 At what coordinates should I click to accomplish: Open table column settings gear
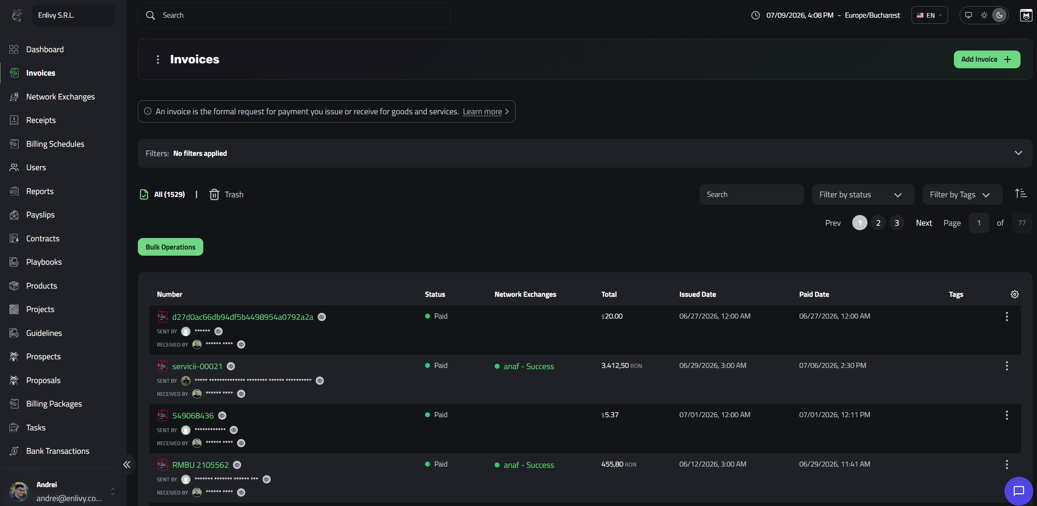click(1015, 294)
